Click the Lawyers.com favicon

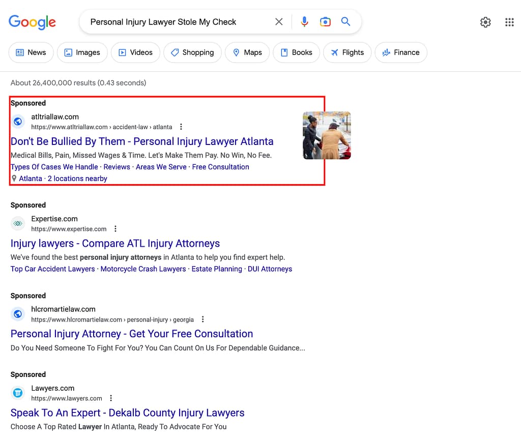pos(18,393)
